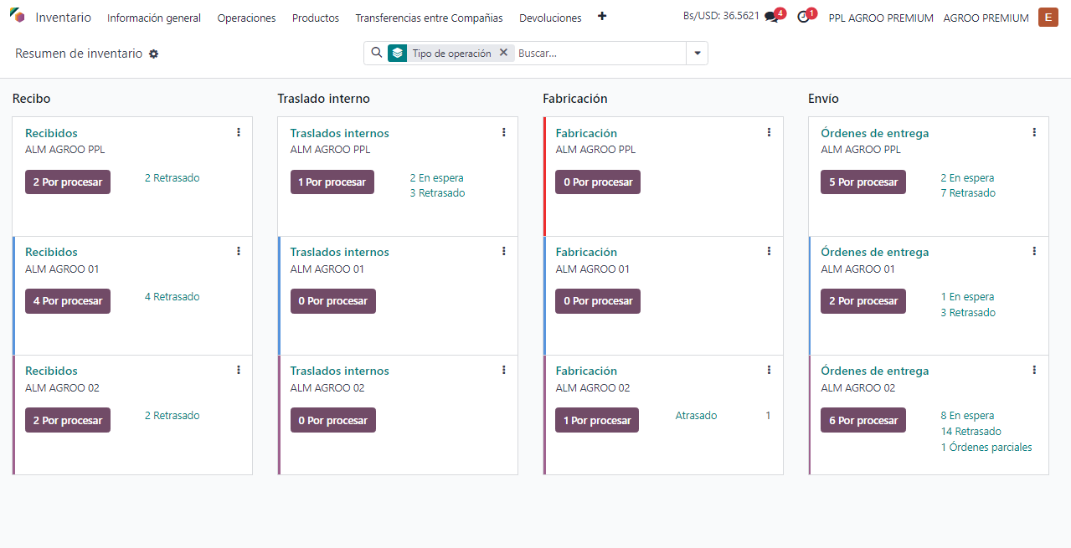1071x548 pixels.
Task: Open kebab menu on Órdenes de entrega ALM AGROO 01
Action: click(x=1034, y=251)
